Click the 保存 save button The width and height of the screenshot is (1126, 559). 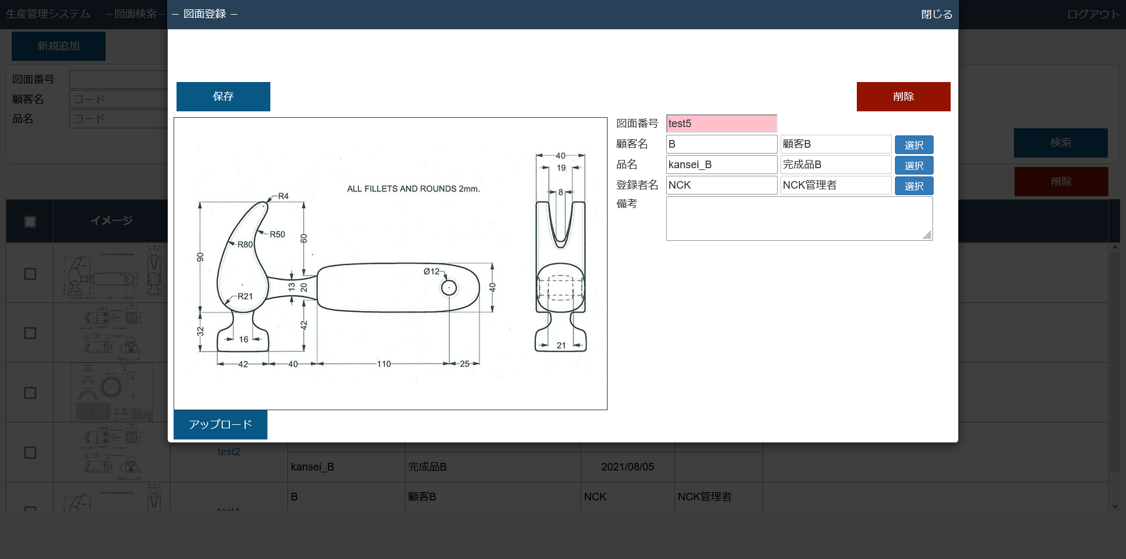(x=223, y=97)
